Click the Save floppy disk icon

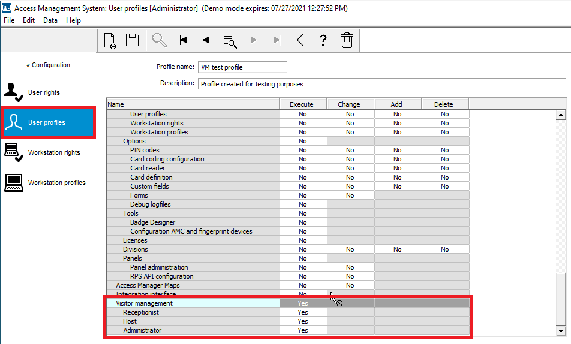pos(132,40)
